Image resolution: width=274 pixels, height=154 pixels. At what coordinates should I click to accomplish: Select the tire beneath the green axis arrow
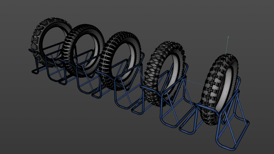point(219,90)
